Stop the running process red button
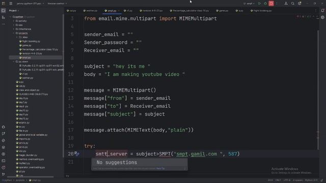The width and height of the screenshot is (326, 183). pos(271,4)
